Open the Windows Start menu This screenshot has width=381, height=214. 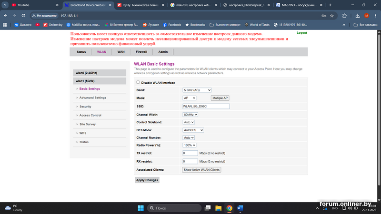click(140, 208)
